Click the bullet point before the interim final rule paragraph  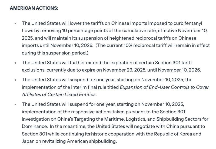16,80
